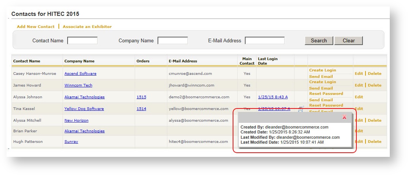
Task: Select email yellow@boomercommerce.com
Action: click(198, 108)
